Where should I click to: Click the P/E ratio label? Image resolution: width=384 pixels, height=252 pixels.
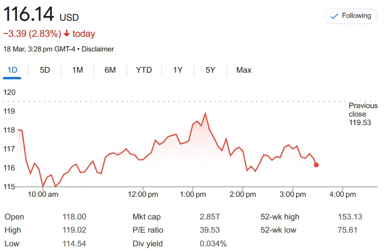coord(148,230)
